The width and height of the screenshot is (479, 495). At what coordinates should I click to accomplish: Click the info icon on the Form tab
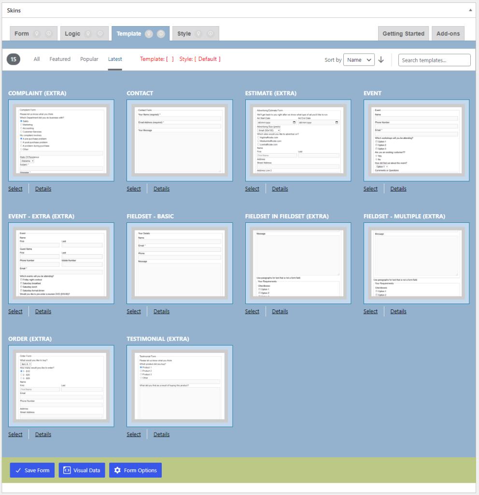pyautogui.click(x=49, y=33)
